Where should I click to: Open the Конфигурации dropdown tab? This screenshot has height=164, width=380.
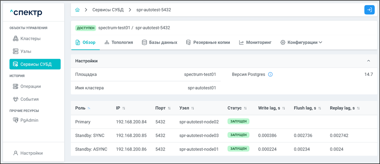(x=301, y=43)
